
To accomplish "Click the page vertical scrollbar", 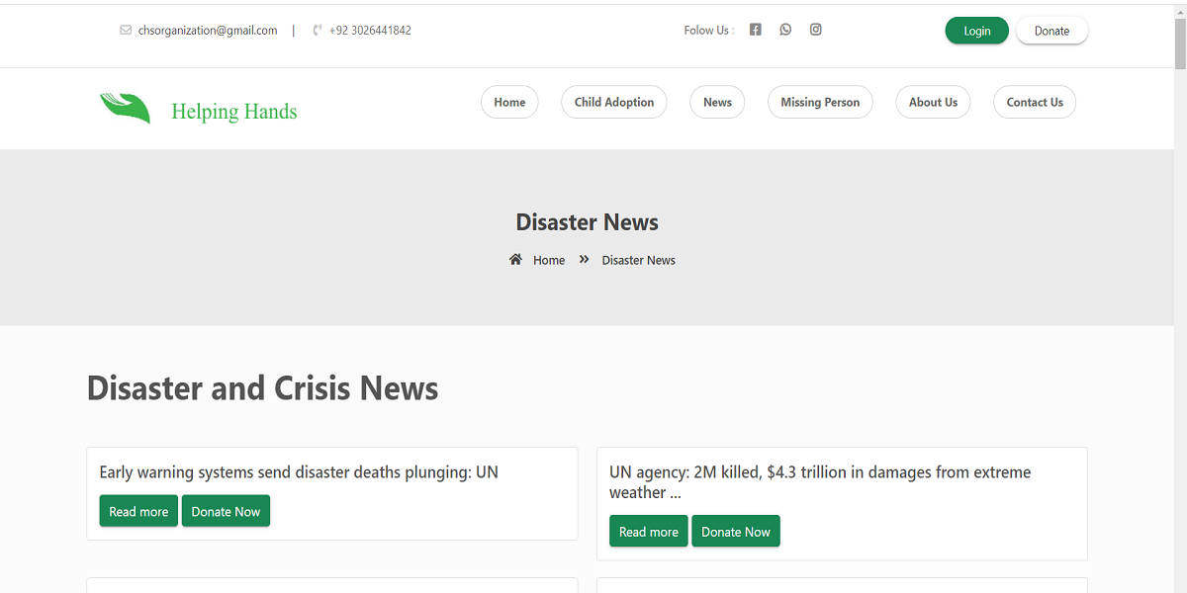I will click(x=1180, y=296).
